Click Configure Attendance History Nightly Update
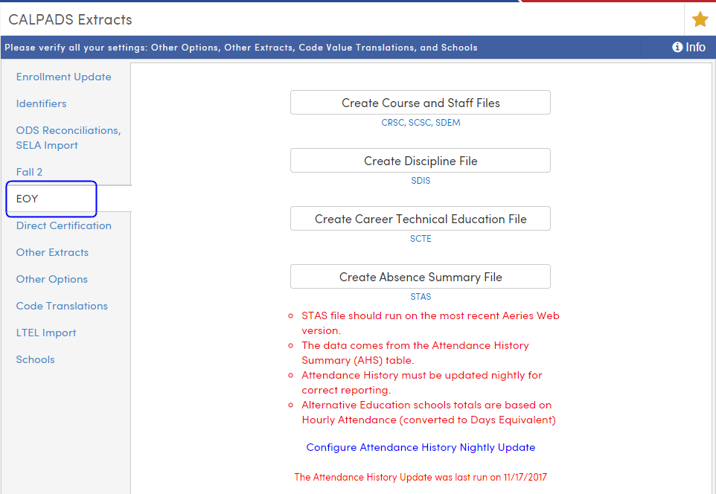Image resolution: width=716 pixels, height=494 pixels. pyautogui.click(x=420, y=447)
